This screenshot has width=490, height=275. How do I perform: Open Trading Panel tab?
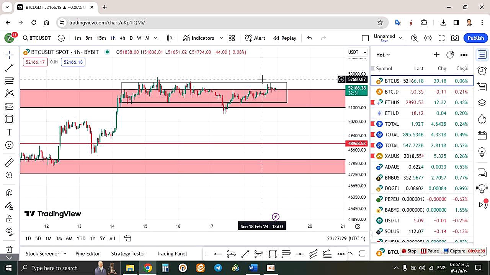[x=172, y=254]
